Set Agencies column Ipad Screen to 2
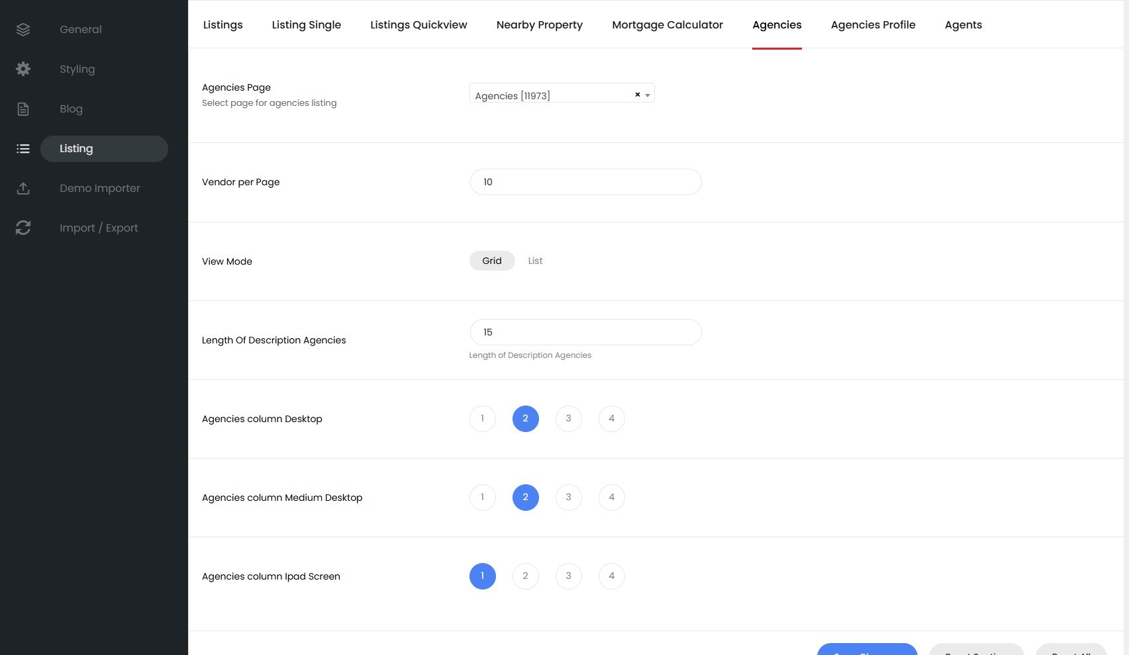This screenshot has height=655, width=1129. tap(526, 576)
